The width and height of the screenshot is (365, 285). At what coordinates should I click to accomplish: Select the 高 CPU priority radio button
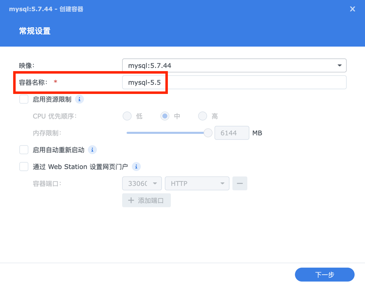[x=202, y=116]
